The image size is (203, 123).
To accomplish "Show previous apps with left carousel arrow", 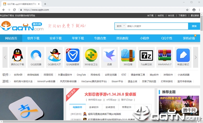I will pyautogui.click(x=5, y=57).
